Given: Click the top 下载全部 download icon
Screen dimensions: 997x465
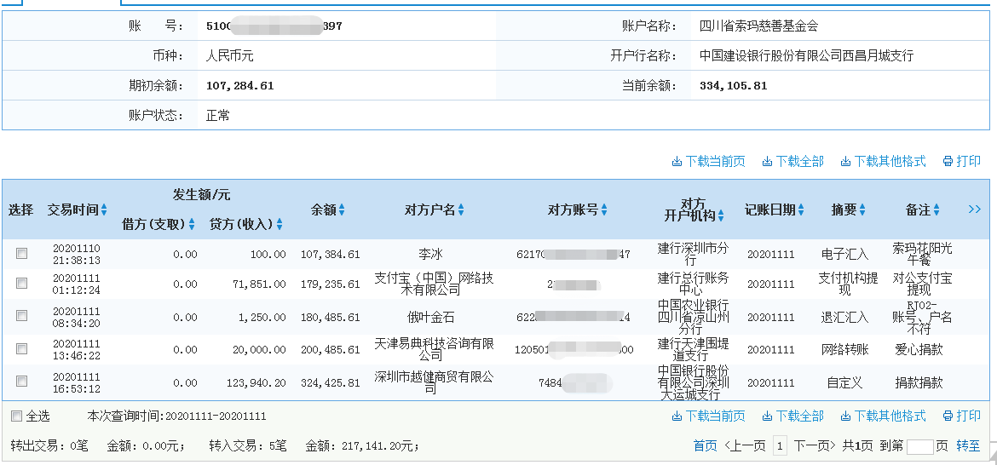Looking at the screenshot, I should coord(767,162).
